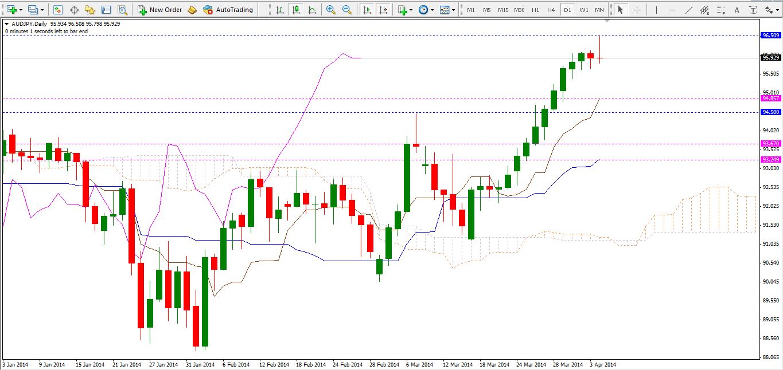This screenshot has width=783, height=370.
Task: Expand the new chart dropdown arrow
Action: 21,10
